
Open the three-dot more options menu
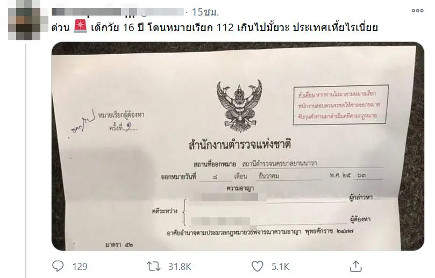point(417,11)
